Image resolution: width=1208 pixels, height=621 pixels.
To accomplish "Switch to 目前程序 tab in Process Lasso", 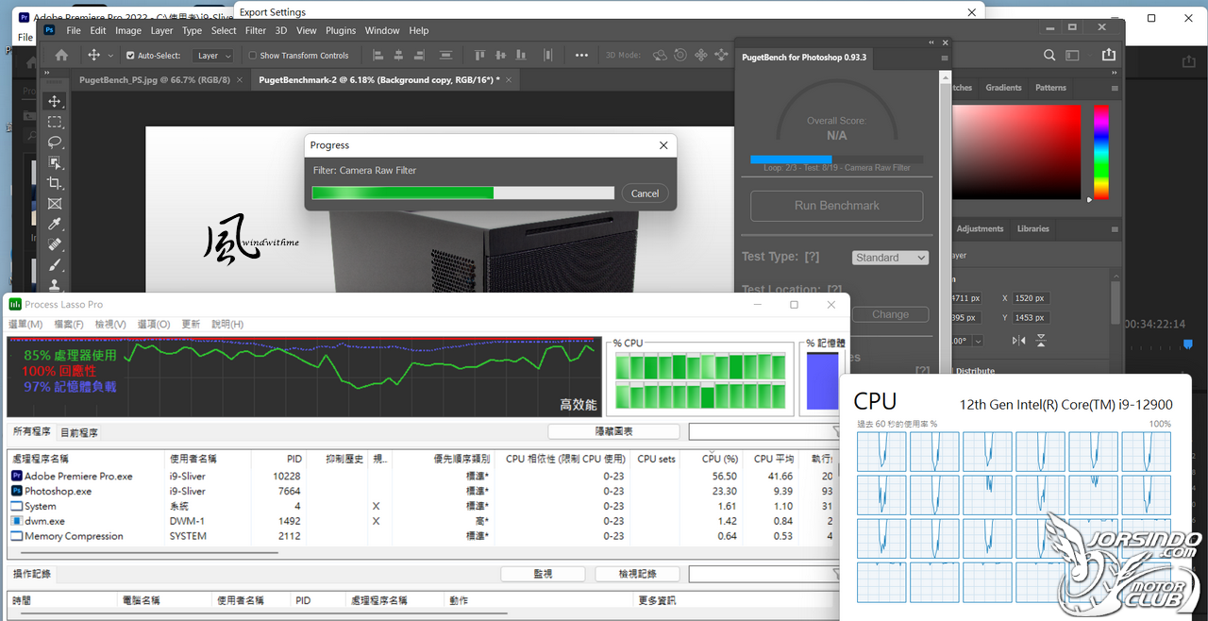I will 79,432.
